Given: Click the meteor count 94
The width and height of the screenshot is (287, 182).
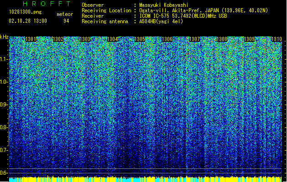Looking at the screenshot, I should click(x=66, y=21).
